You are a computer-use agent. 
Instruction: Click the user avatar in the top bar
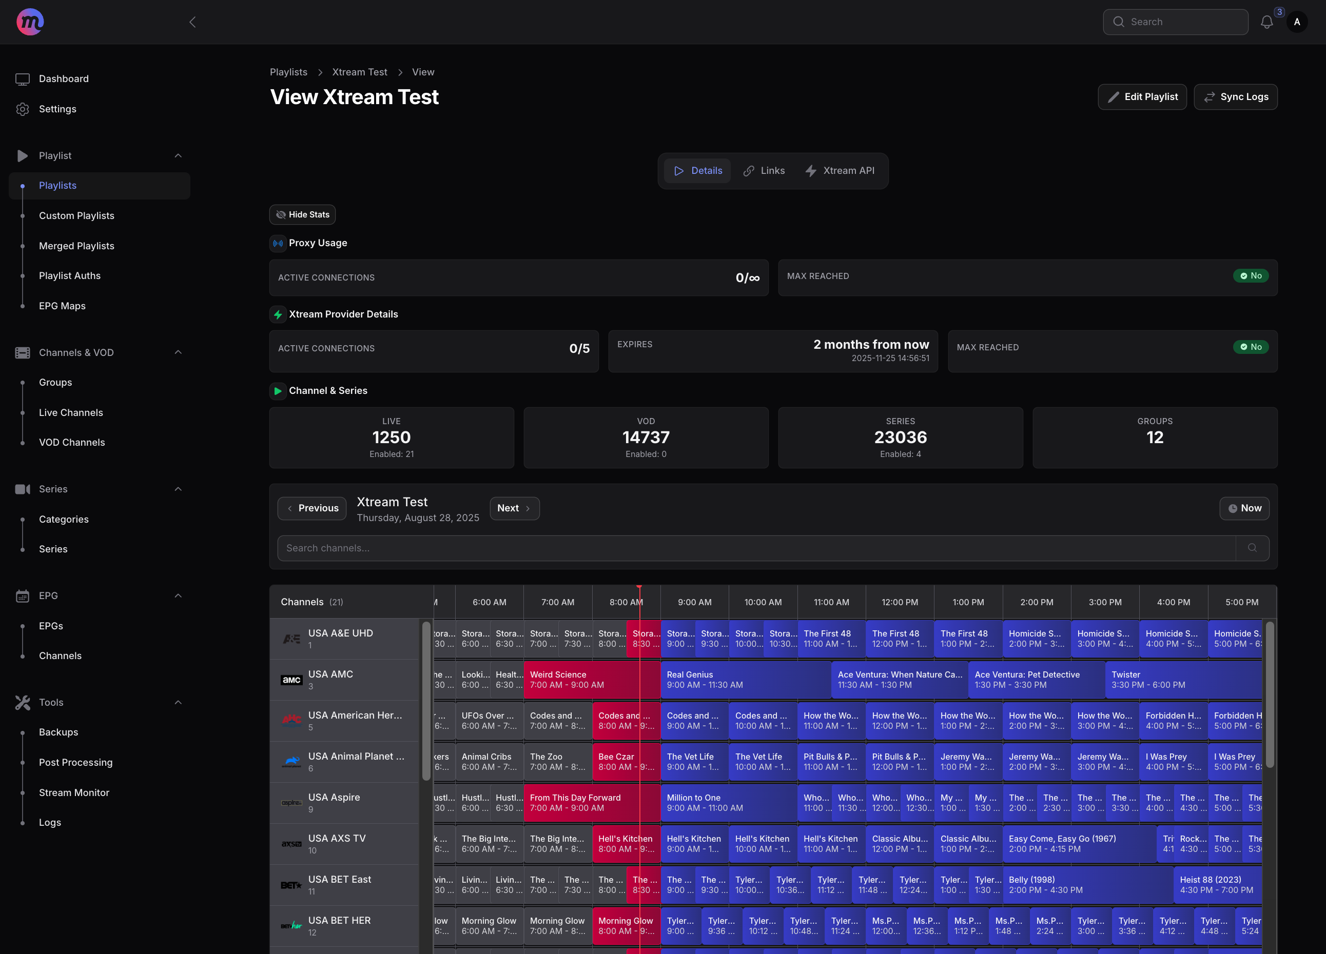pos(1297,22)
